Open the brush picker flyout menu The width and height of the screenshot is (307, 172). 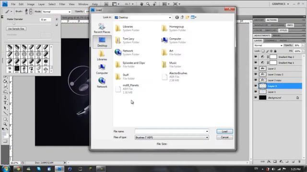[x=57, y=19]
